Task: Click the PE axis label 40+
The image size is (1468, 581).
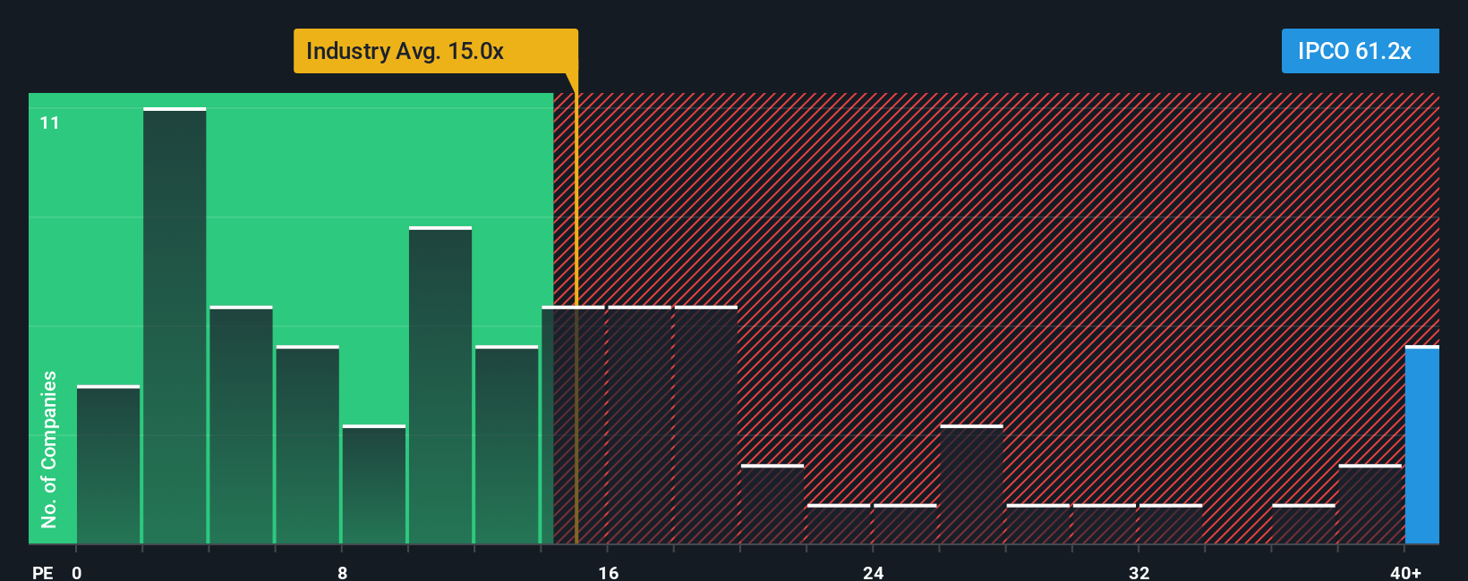Action: tap(1405, 572)
